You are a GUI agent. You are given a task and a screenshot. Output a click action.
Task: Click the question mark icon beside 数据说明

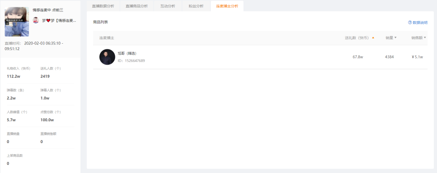pyautogui.click(x=410, y=23)
